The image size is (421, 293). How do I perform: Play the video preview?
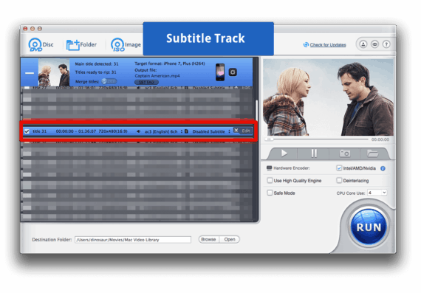click(284, 154)
